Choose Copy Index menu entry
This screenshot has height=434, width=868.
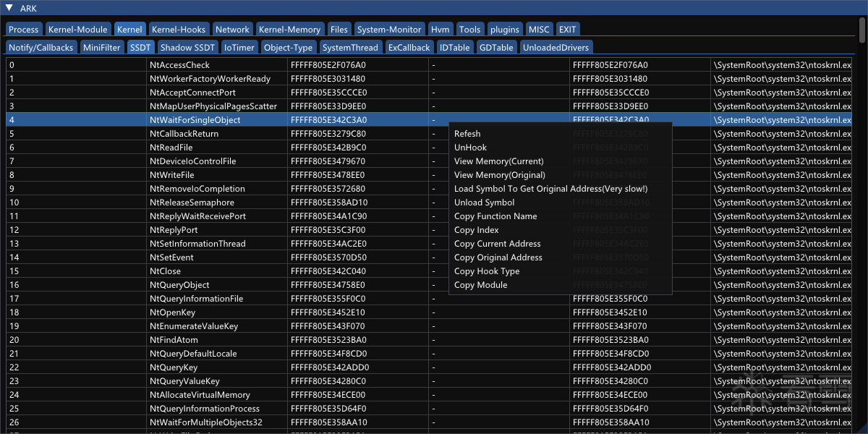561,230
